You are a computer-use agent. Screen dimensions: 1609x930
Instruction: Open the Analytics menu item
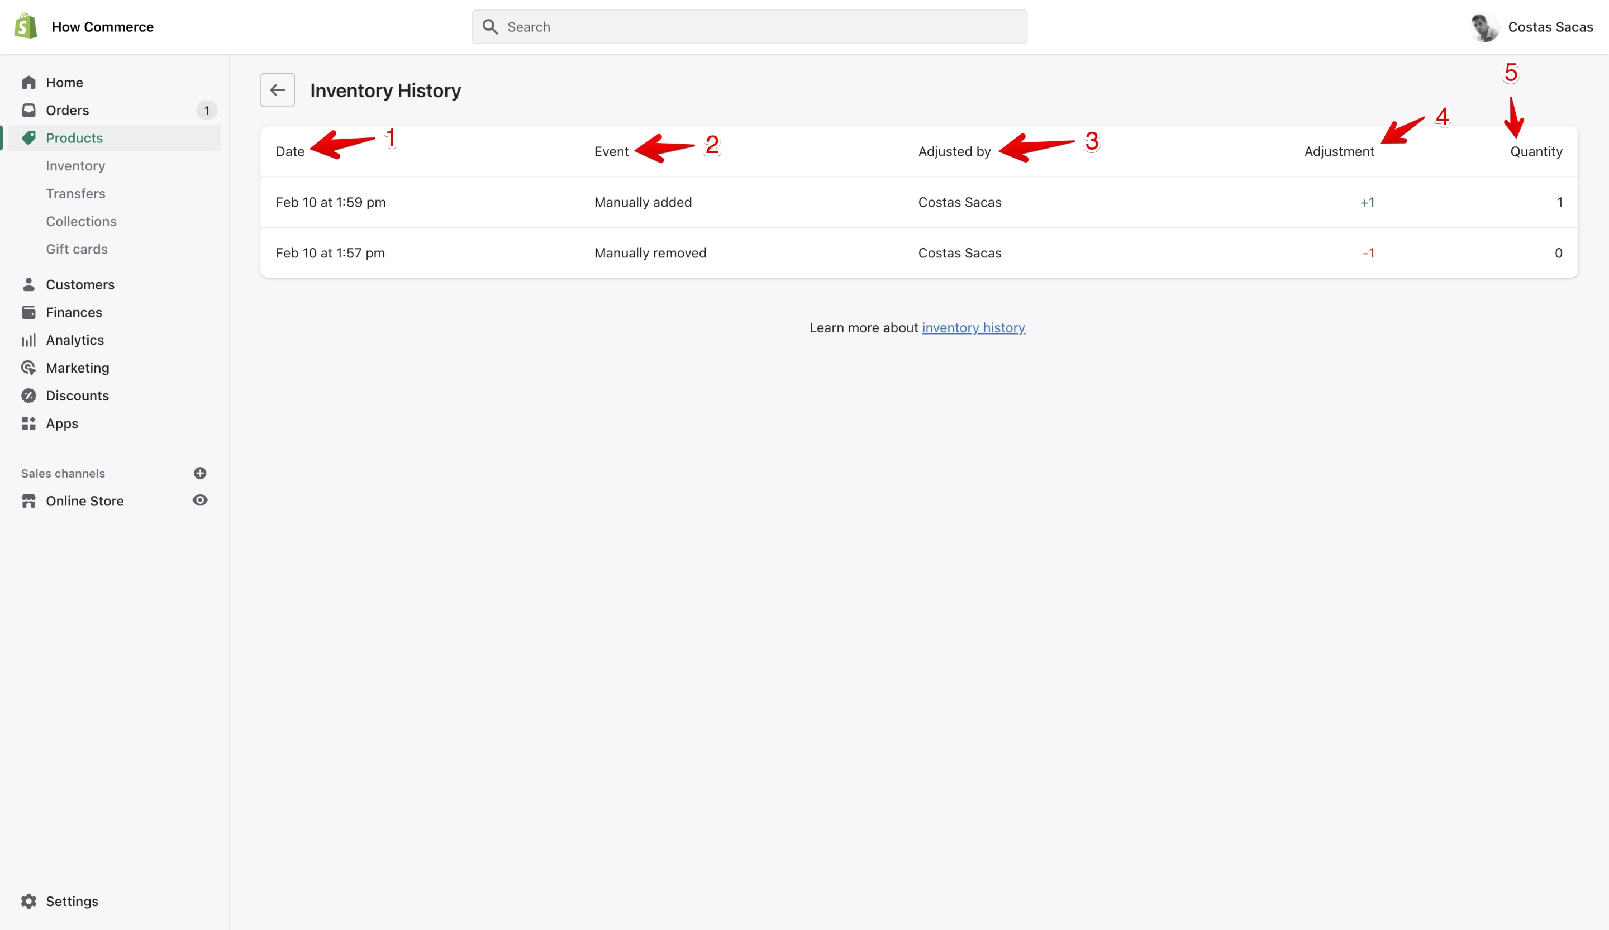tap(75, 340)
